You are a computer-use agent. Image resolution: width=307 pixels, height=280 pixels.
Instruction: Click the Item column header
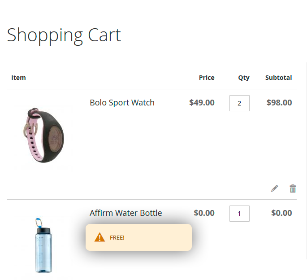tap(18, 78)
